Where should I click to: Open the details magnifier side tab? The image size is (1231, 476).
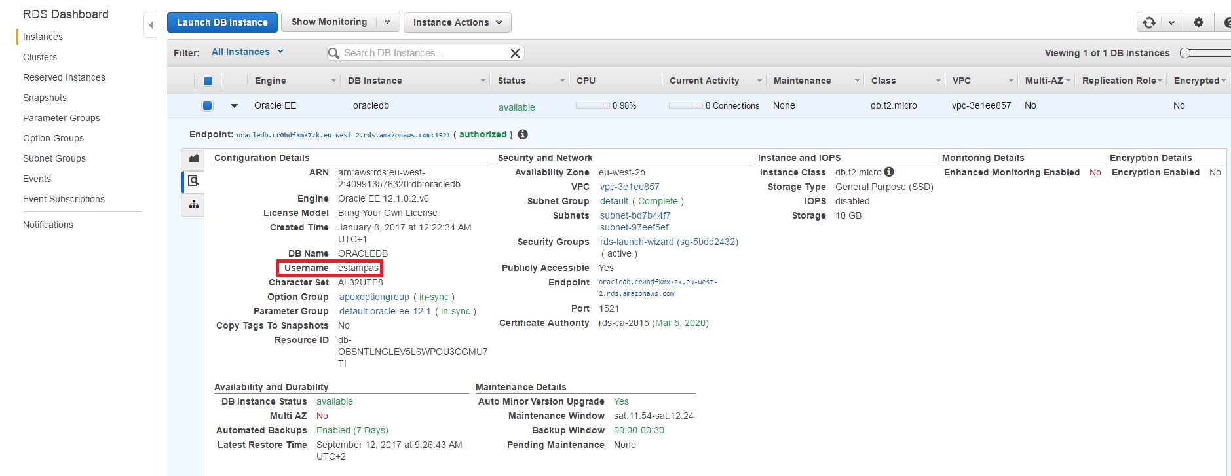point(193,181)
